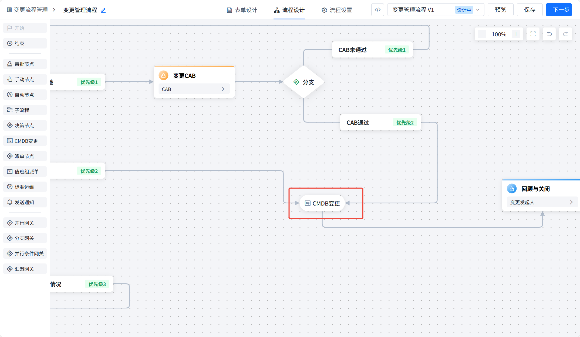580x337 pixels.
Task: Expand the 变更发起人 row chevron
Action: (x=571, y=202)
